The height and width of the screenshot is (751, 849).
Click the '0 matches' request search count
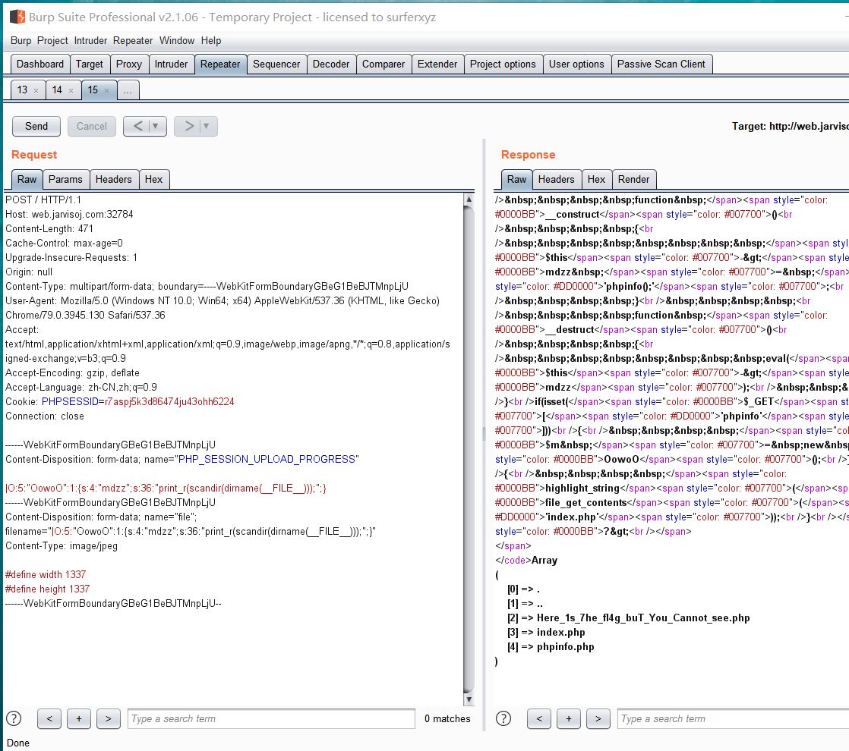click(447, 718)
